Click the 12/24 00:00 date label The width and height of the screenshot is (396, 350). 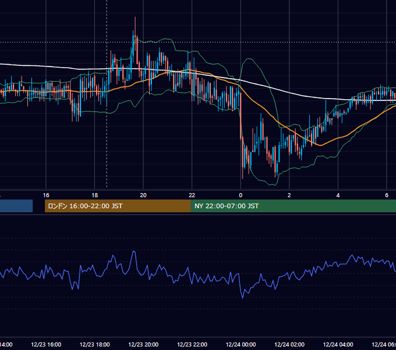pos(241,345)
